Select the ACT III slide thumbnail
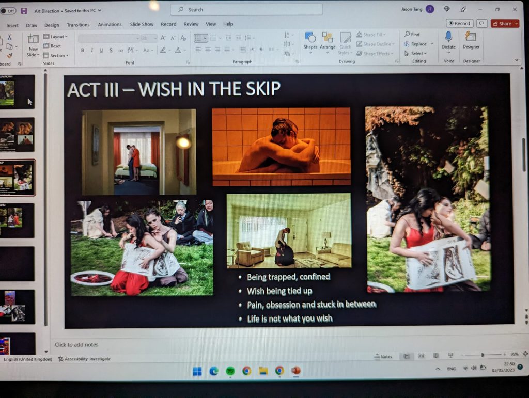 click(17, 178)
